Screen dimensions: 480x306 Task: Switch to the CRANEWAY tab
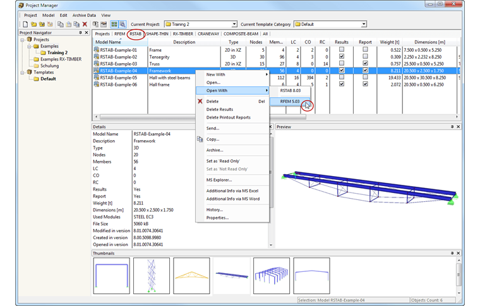(x=208, y=34)
